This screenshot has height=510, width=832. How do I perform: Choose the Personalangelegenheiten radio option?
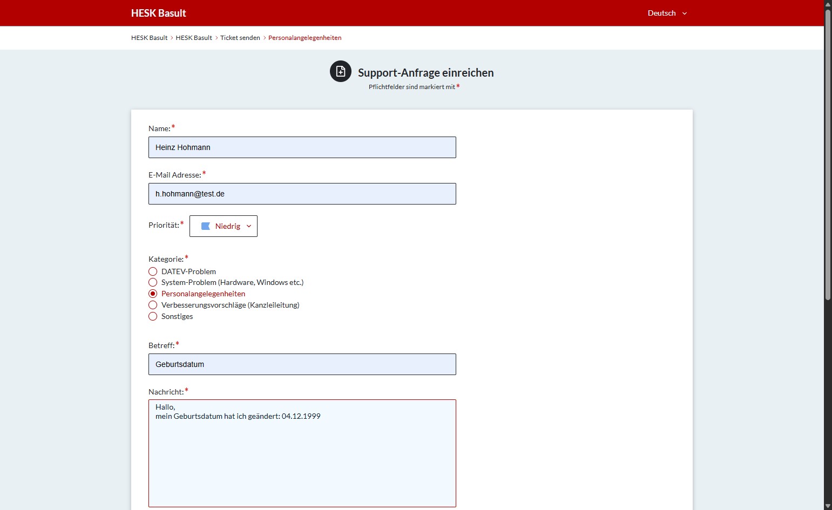[153, 294]
